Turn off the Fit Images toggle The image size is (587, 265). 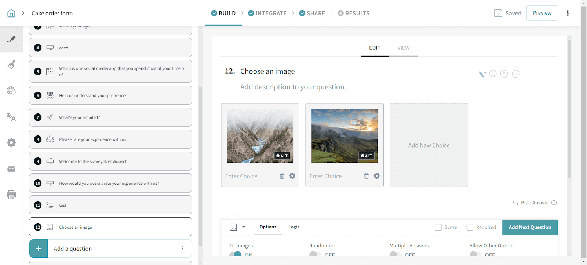[235, 254]
